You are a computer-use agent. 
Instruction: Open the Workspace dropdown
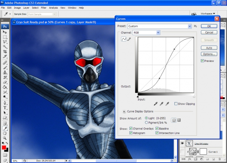tap(208, 14)
